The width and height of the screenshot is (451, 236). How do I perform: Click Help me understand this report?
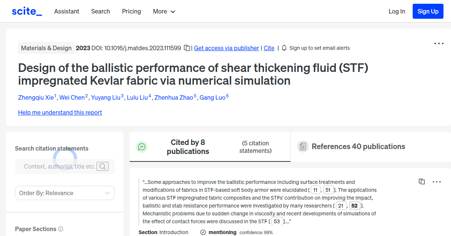tap(60, 112)
